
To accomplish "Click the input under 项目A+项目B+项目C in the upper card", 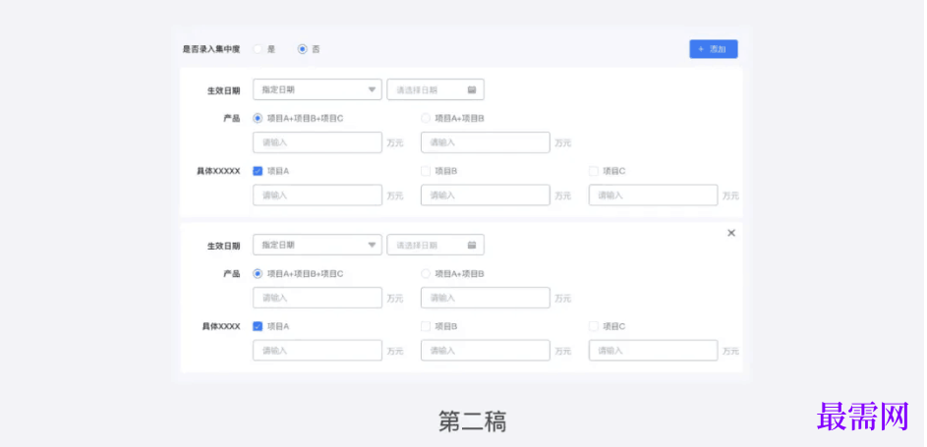I will (x=317, y=142).
